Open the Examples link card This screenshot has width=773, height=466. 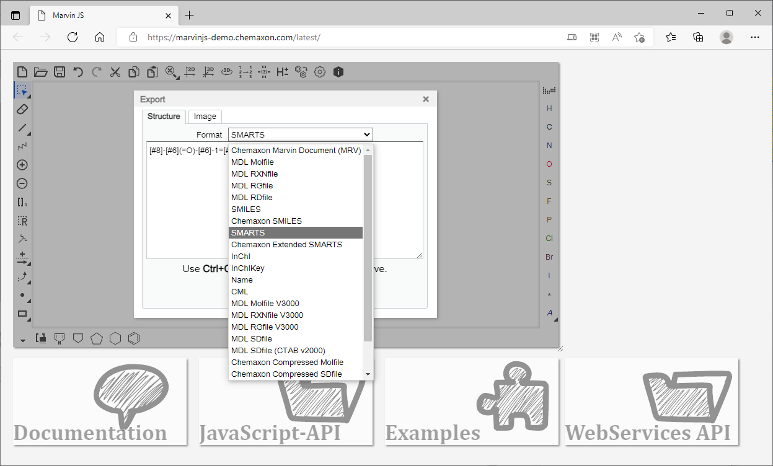point(472,402)
